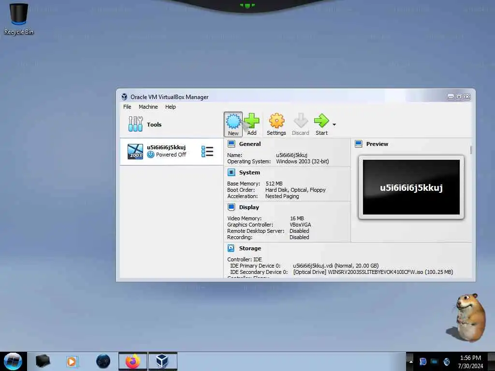Click the Preview section icon

pyautogui.click(x=359, y=144)
